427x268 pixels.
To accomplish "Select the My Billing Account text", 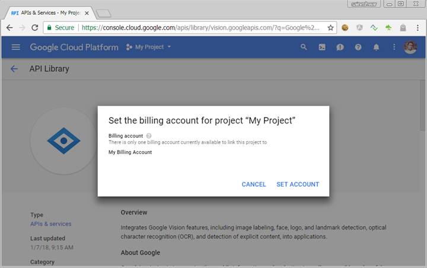I will [130, 152].
